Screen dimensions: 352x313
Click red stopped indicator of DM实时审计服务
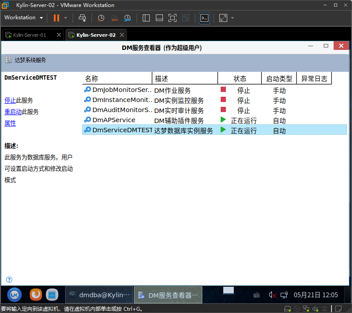[x=223, y=109]
